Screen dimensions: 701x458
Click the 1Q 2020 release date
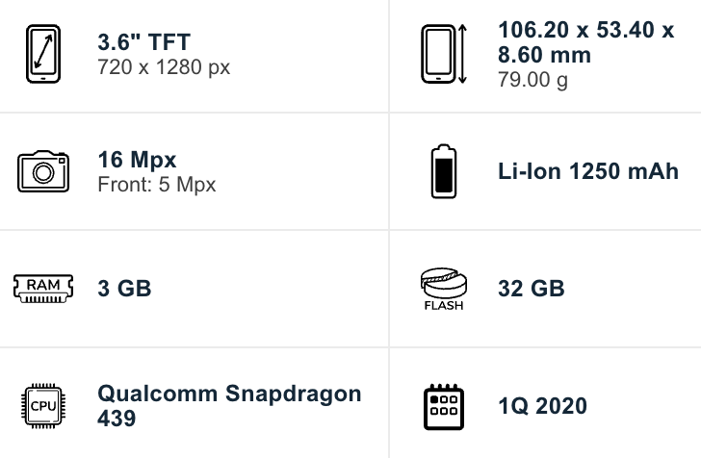[x=542, y=405]
